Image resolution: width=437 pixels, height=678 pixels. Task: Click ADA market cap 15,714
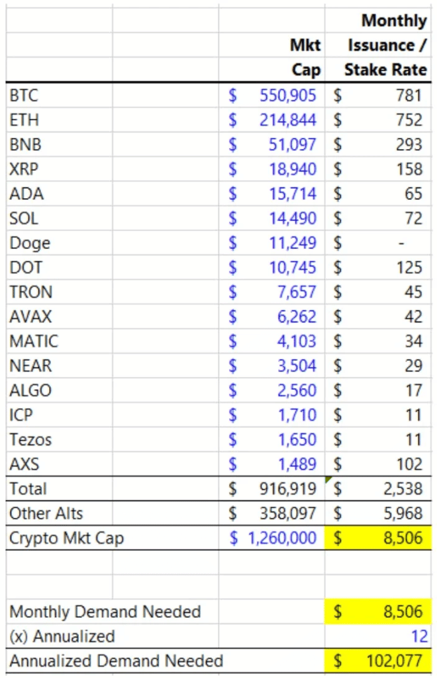(293, 194)
